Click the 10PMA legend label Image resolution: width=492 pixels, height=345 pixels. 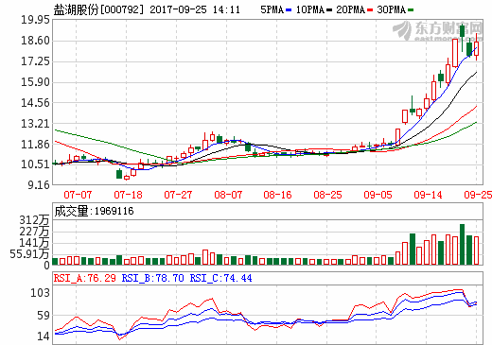(x=310, y=9)
